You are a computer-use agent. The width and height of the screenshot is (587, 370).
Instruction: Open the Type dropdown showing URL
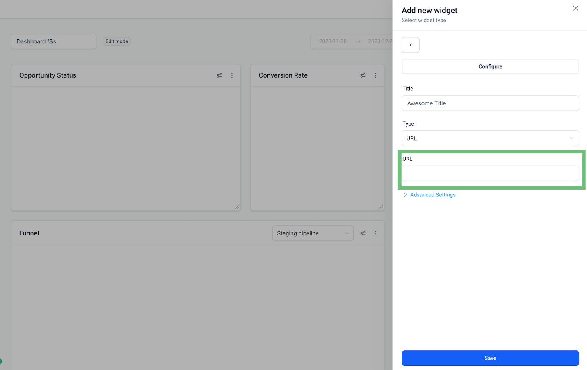490,138
